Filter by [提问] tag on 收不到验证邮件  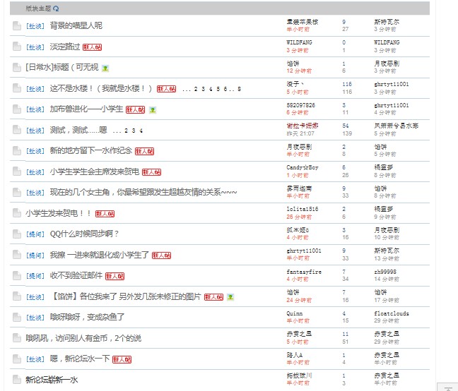pos(35,276)
